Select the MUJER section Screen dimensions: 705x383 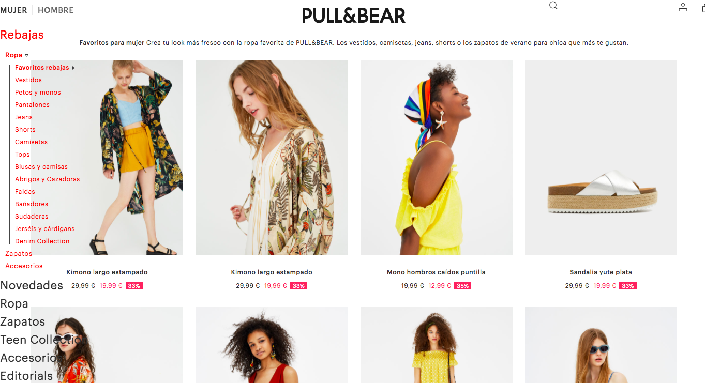(x=13, y=10)
